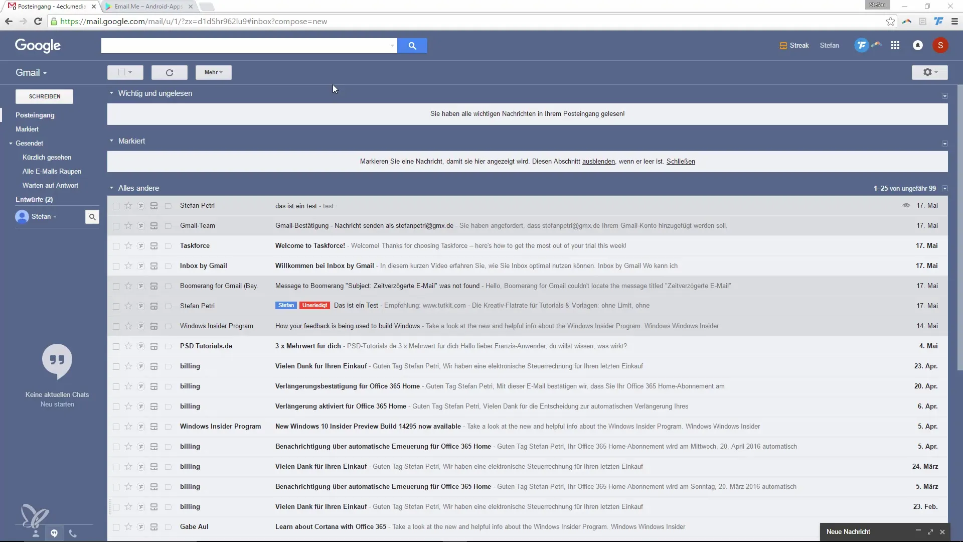Open the red S account avatar
Image resolution: width=963 pixels, height=542 pixels.
click(940, 45)
